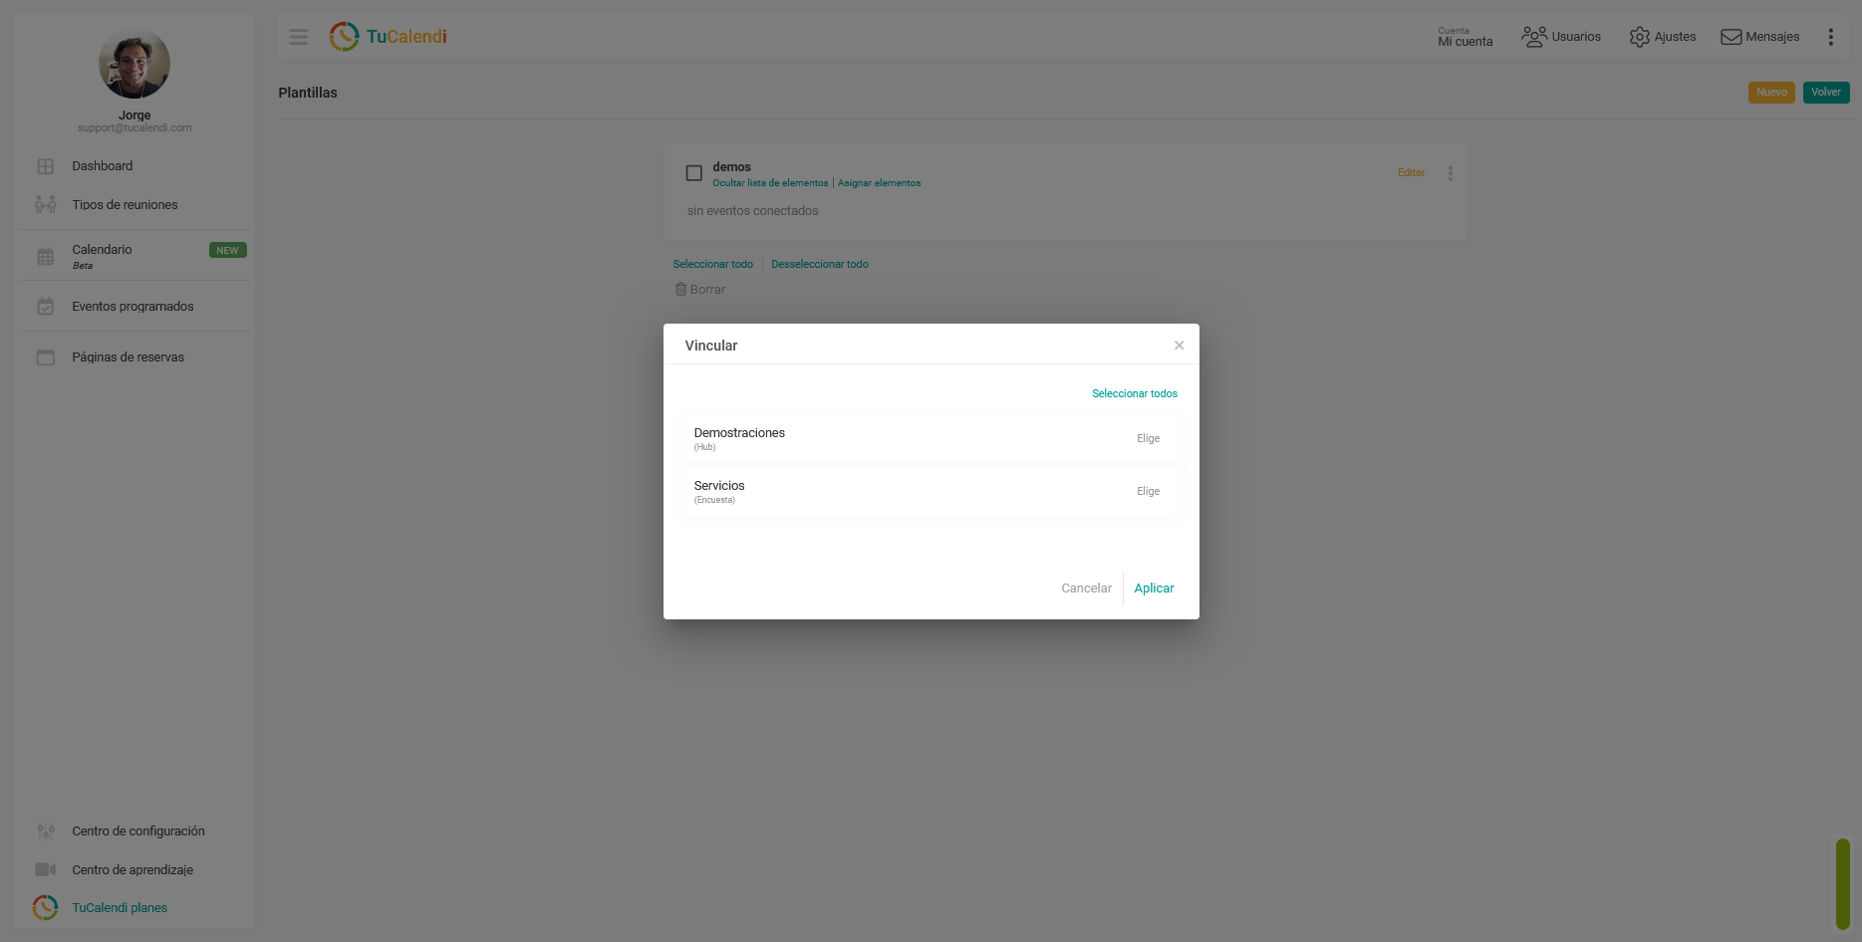This screenshot has width=1862, height=942.
Task: Open Mi cuenta account menu
Action: (x=1465, y=37)
